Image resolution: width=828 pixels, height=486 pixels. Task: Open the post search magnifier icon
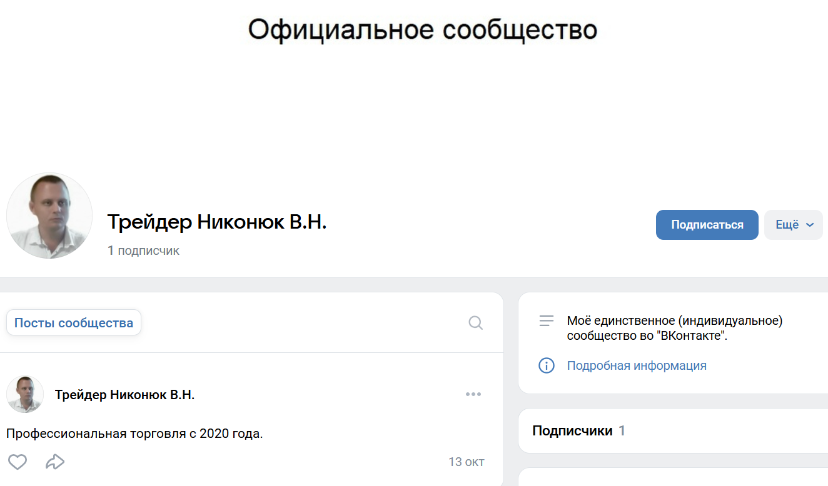(x=475, y=322)
